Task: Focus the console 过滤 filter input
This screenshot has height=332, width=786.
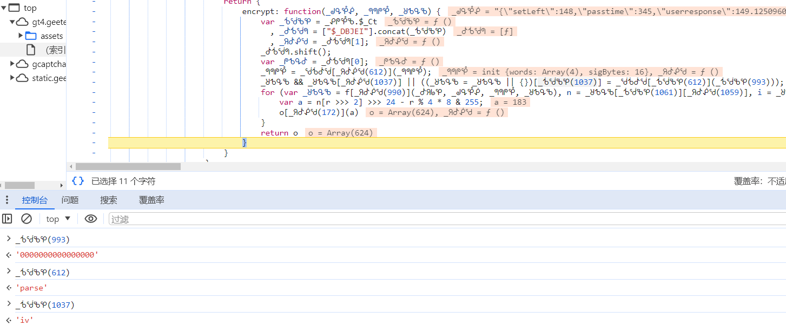Action: [x=447, y=219]
